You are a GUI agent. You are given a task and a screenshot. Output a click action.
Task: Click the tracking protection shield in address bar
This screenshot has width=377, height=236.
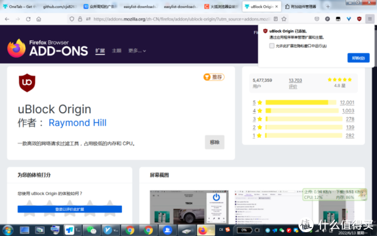point(72,19)
